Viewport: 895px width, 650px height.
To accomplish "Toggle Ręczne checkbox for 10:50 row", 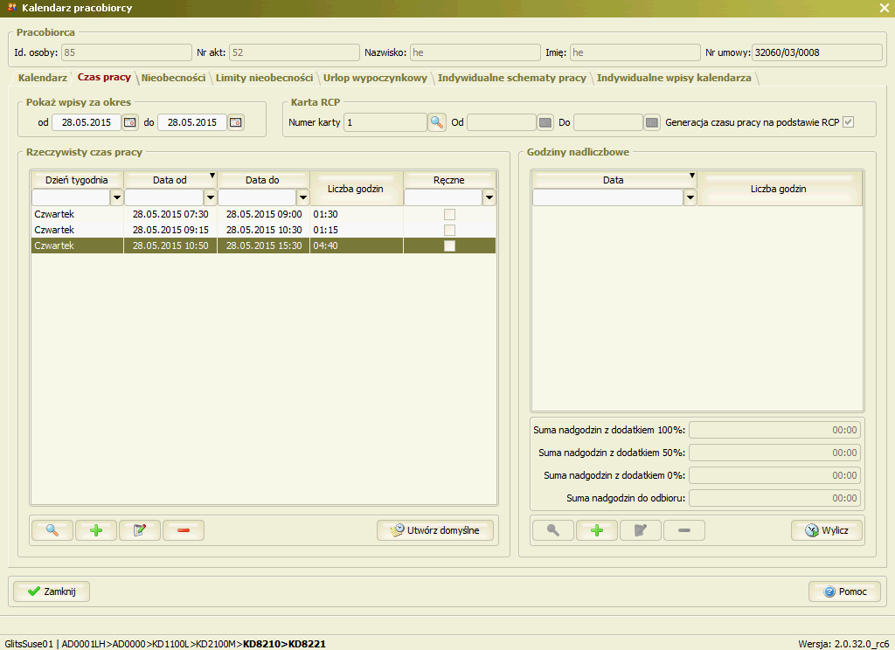I will coord(450,246).
